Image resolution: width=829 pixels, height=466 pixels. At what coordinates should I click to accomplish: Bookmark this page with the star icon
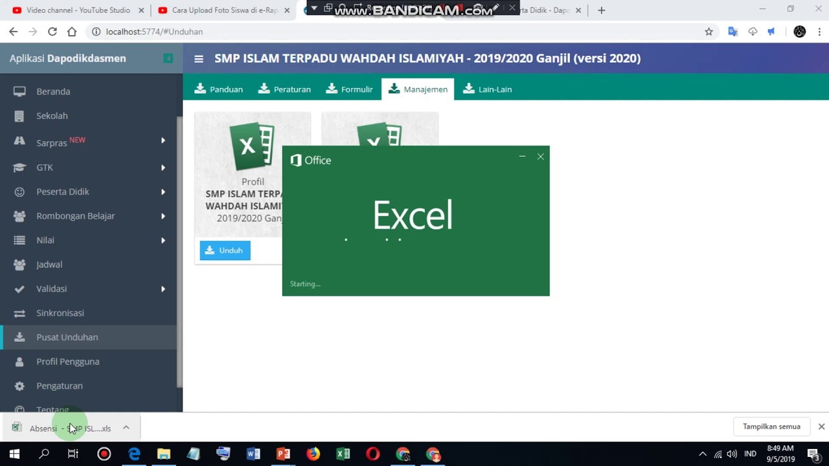click(709, 32)
